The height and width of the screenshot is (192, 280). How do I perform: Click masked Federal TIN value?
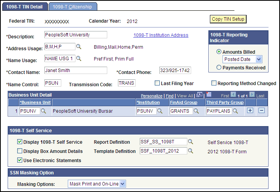pos(57,21)
